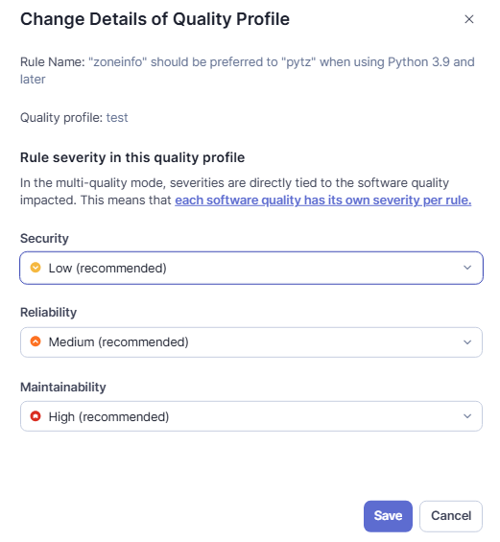Click the red High severity icon

pos(36,416)
